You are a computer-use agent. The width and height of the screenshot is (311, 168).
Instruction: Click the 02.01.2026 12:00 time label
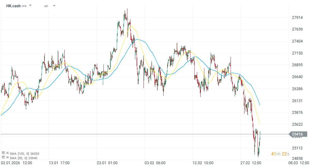click(x=16, y=163)
